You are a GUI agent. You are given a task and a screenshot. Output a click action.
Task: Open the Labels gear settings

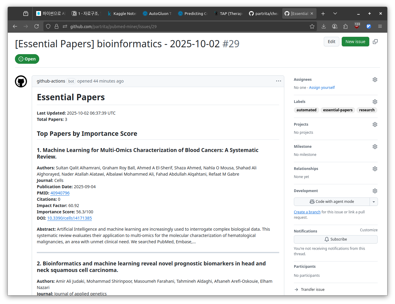coord(375,102)
